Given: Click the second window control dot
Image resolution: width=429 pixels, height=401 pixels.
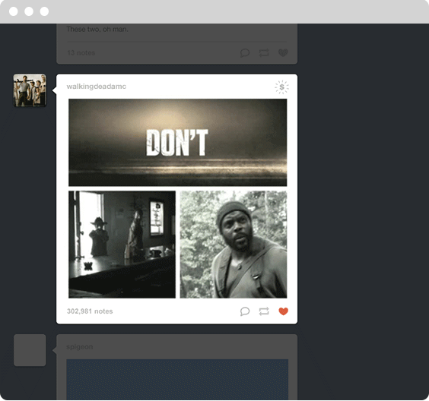Looking at the screenshot, I should pyautogui.click(x=29, y=11).
